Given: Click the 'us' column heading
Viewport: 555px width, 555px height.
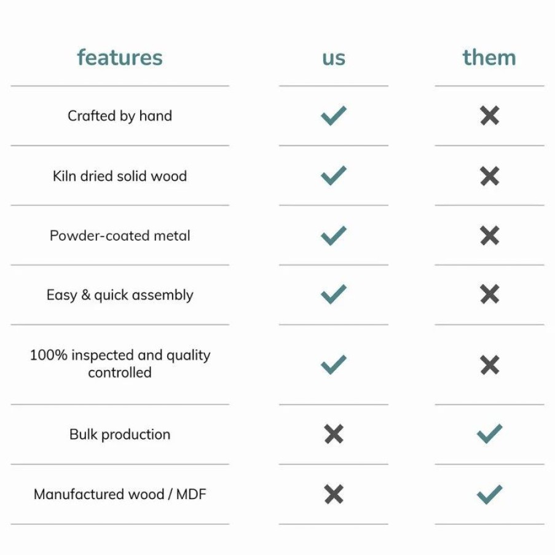Looking at the screenshot, I should [x=333, y=59].
